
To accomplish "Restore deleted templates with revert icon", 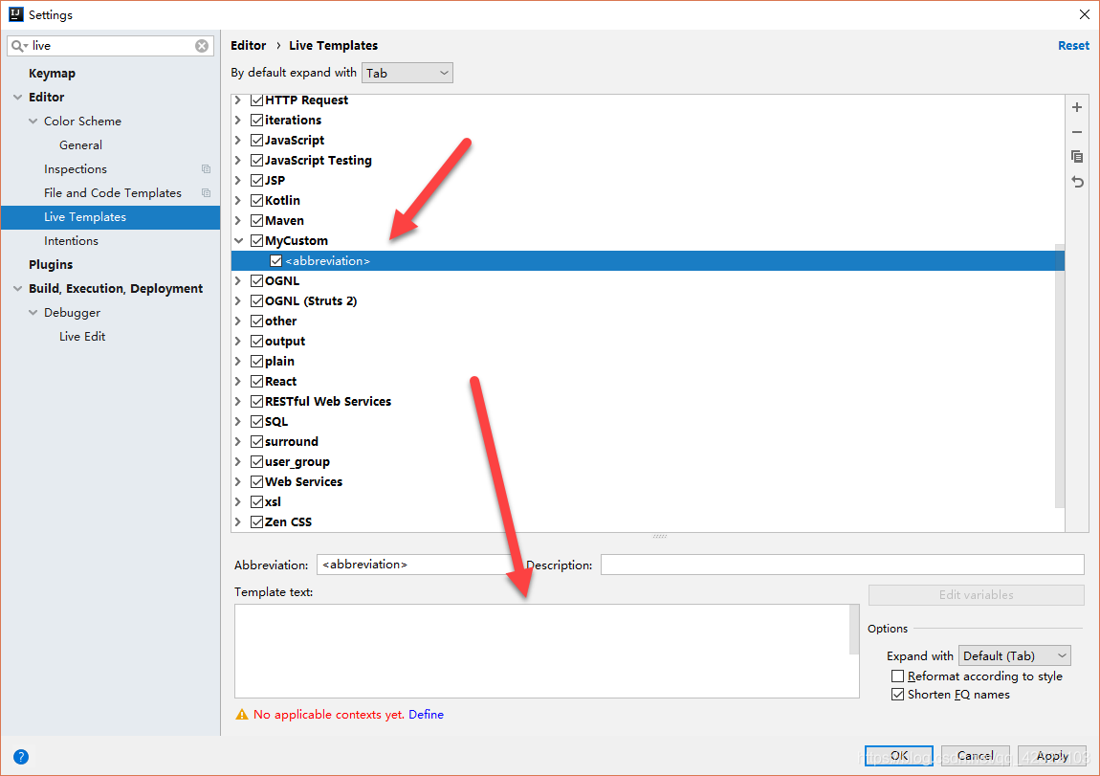I will (x=1077, y=182).
